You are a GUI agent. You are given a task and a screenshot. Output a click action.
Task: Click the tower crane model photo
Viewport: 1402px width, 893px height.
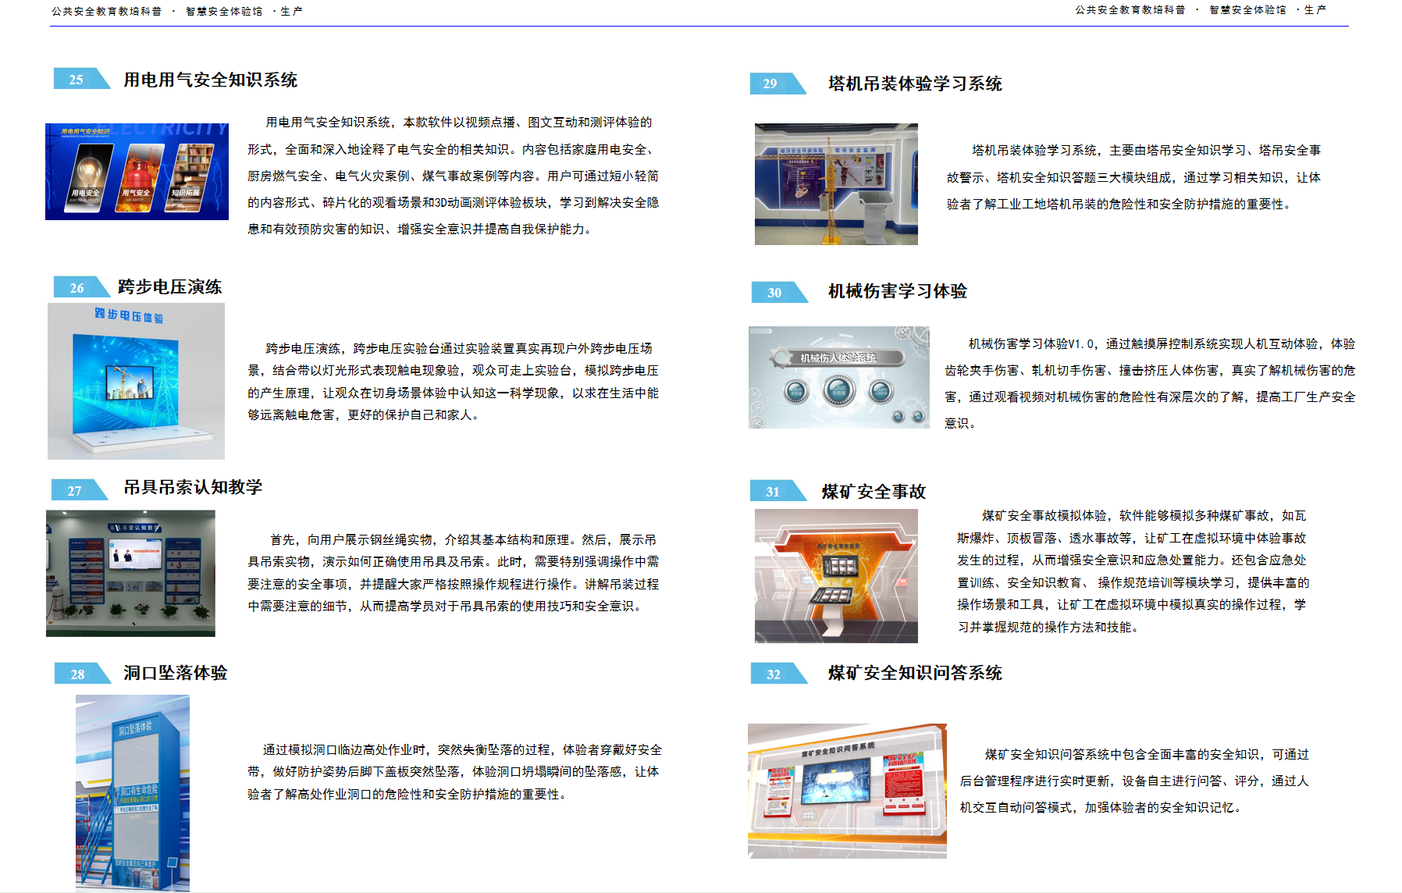(836, 184)
